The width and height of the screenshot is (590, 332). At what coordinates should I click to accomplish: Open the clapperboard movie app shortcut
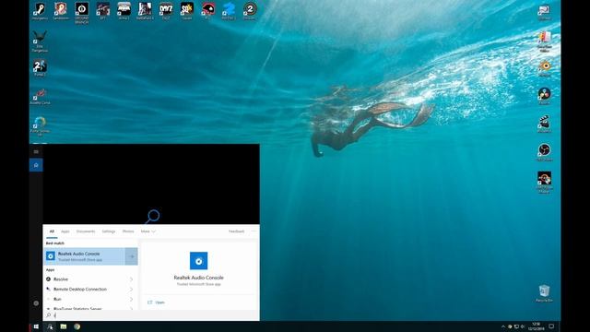coord(545,125)
